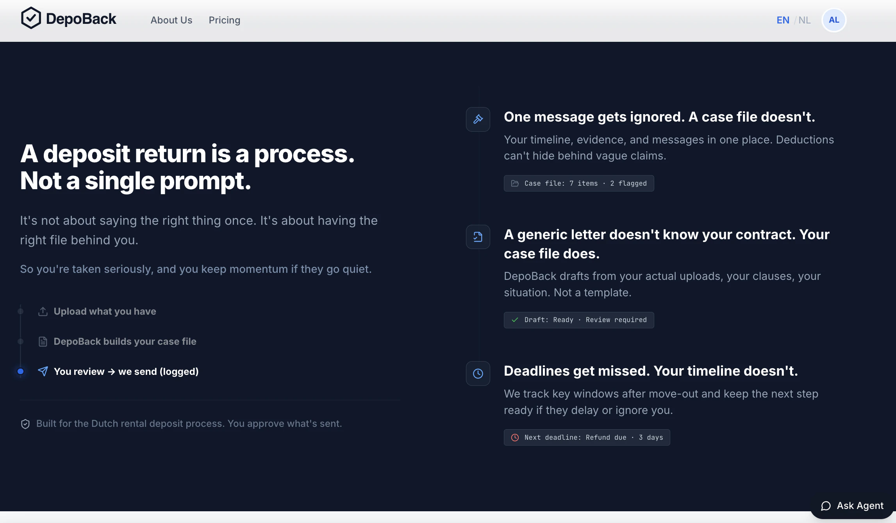
Task: Click the gavel icon beside case file heading
Action: (x=478, y=119)
